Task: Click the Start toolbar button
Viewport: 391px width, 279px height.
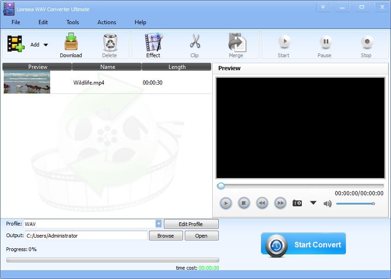Action: point(284,46)
